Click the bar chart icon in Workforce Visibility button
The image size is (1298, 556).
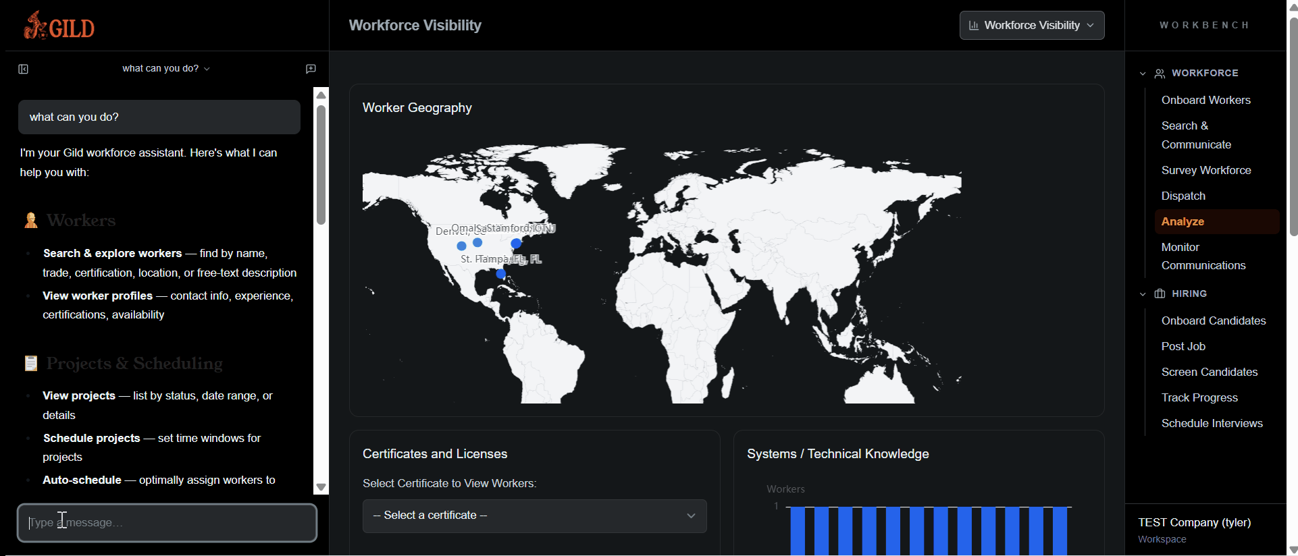point(974,26)
